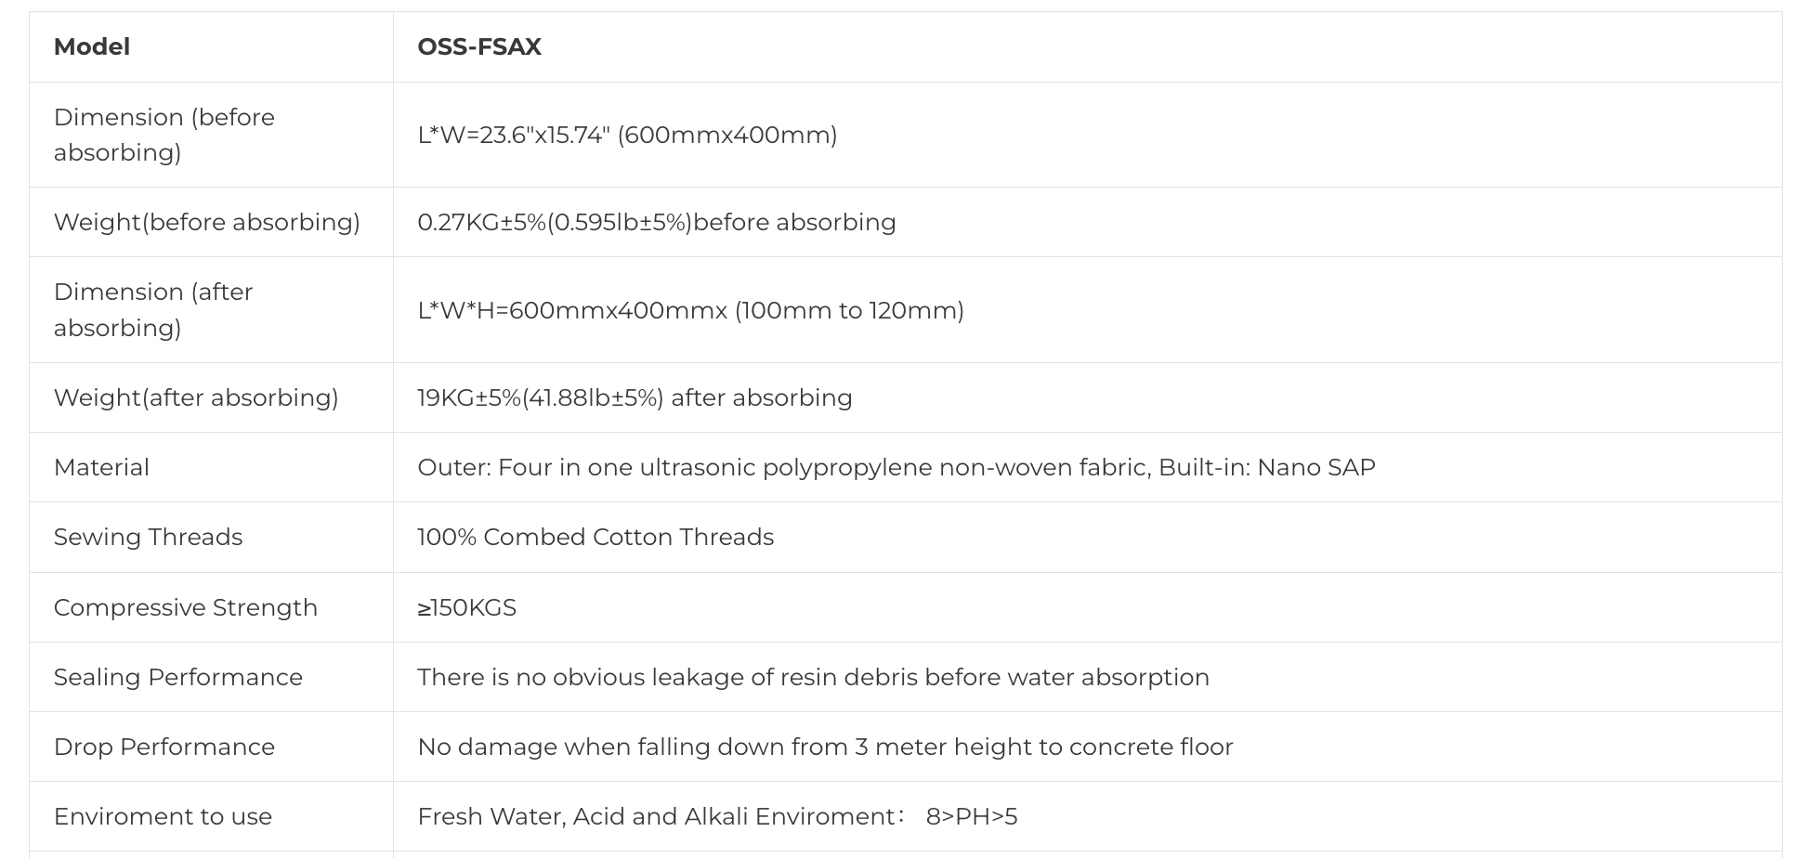The width and height of the screenshot is (1806, 858).
Task: Click the "Material" row label
Action: tap(101, 467)
